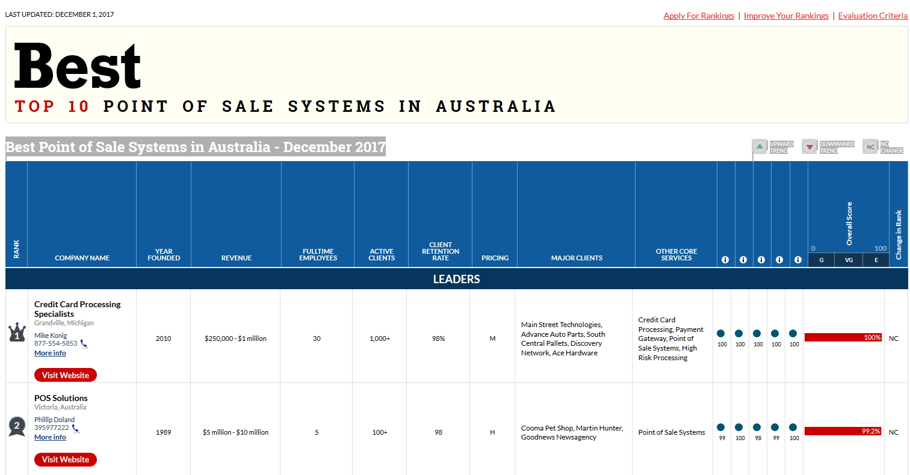Click the Revenue column header
This screenshot has width=910, height=475.
tap(236, 258)
